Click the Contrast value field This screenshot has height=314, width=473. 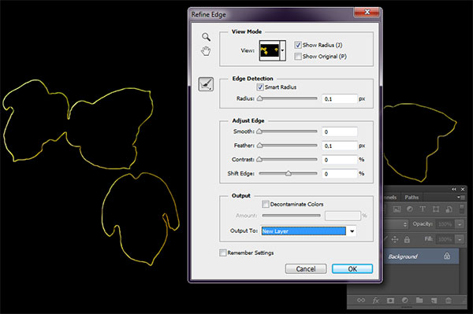pyautogui.click(x=339, y=160)
